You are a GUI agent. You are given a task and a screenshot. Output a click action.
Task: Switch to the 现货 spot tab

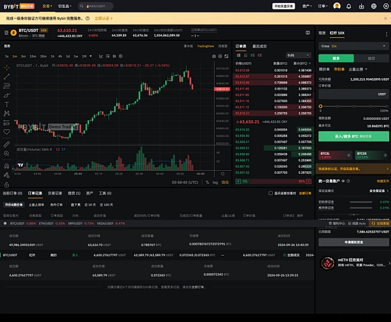(322, 33)
